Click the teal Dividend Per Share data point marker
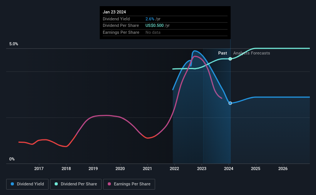 point(230,59)
